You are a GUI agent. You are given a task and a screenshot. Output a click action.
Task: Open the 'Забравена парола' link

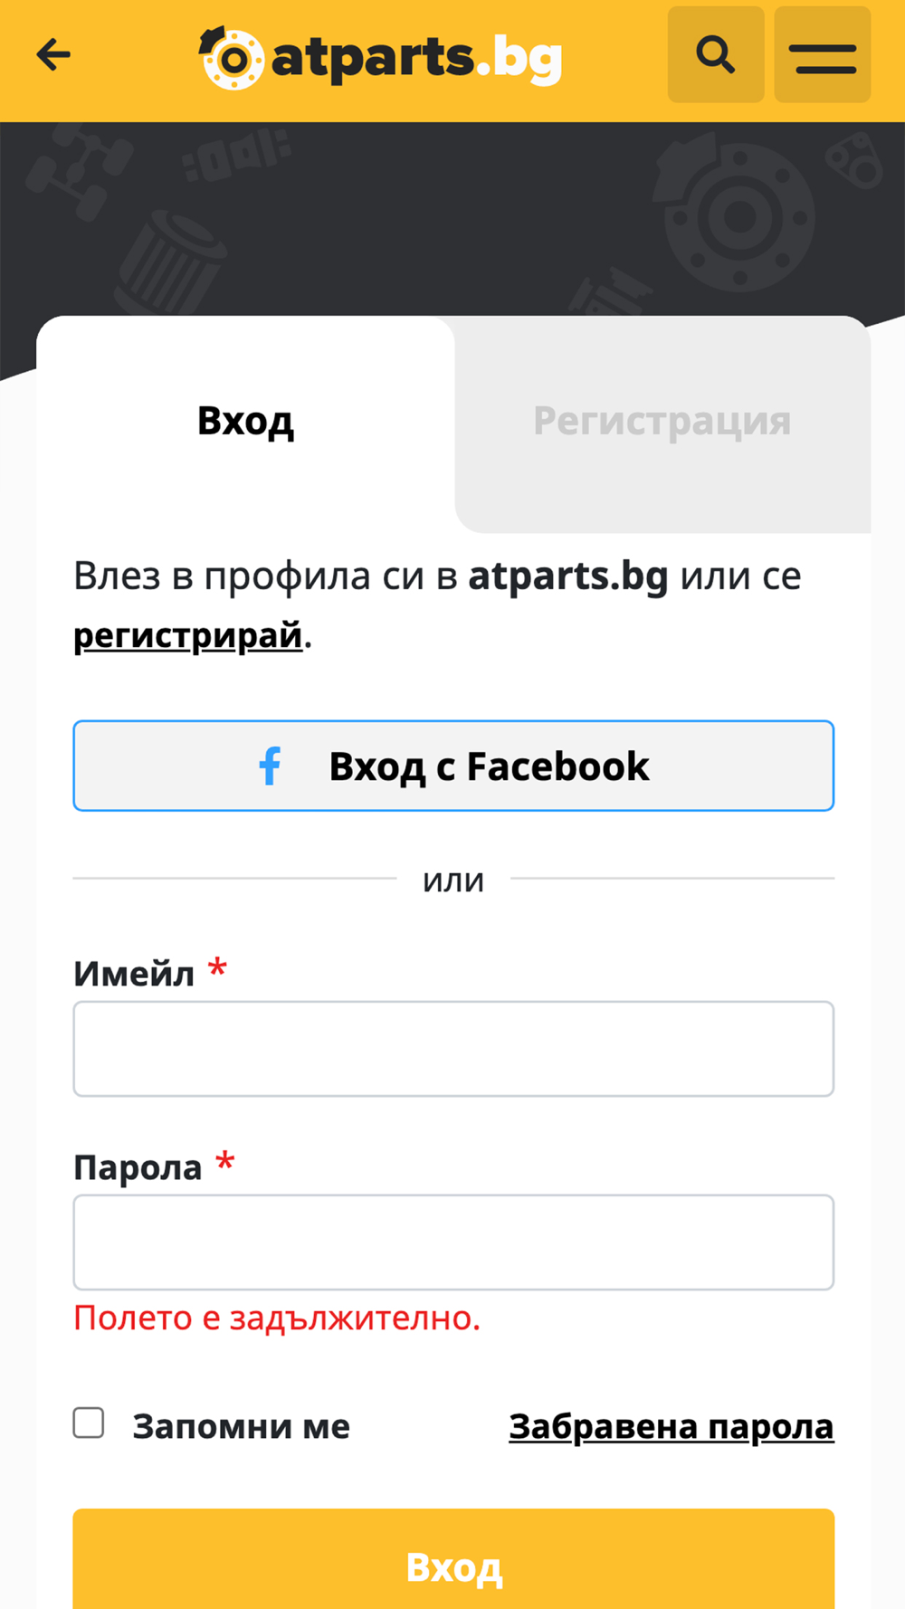point(671,1426)
